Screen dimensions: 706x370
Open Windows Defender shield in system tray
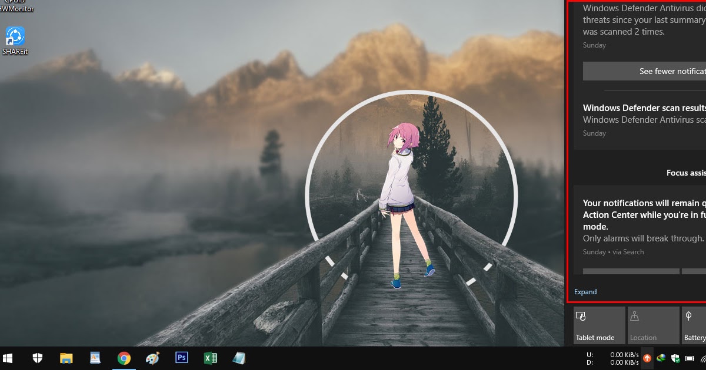[x=676, y=358]
